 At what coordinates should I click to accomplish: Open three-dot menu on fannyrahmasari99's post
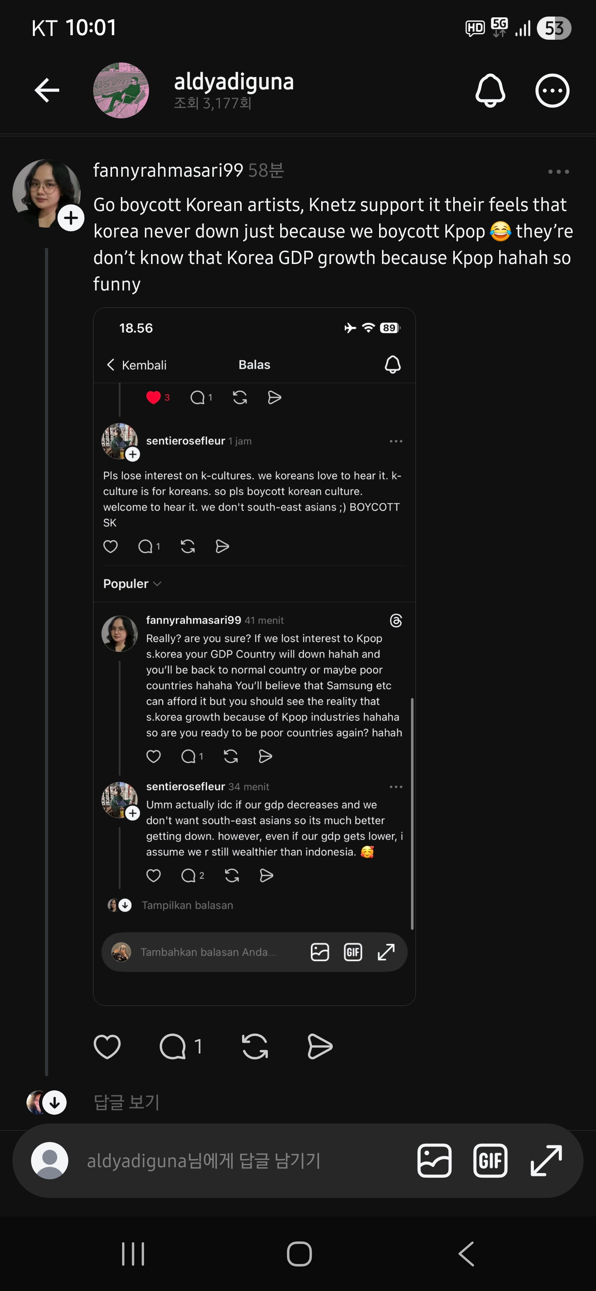(x=558, y=172)
